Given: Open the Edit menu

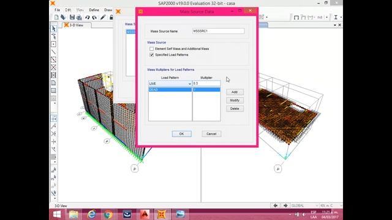Looking at the screenshot, I should click(x=68, y=10).
